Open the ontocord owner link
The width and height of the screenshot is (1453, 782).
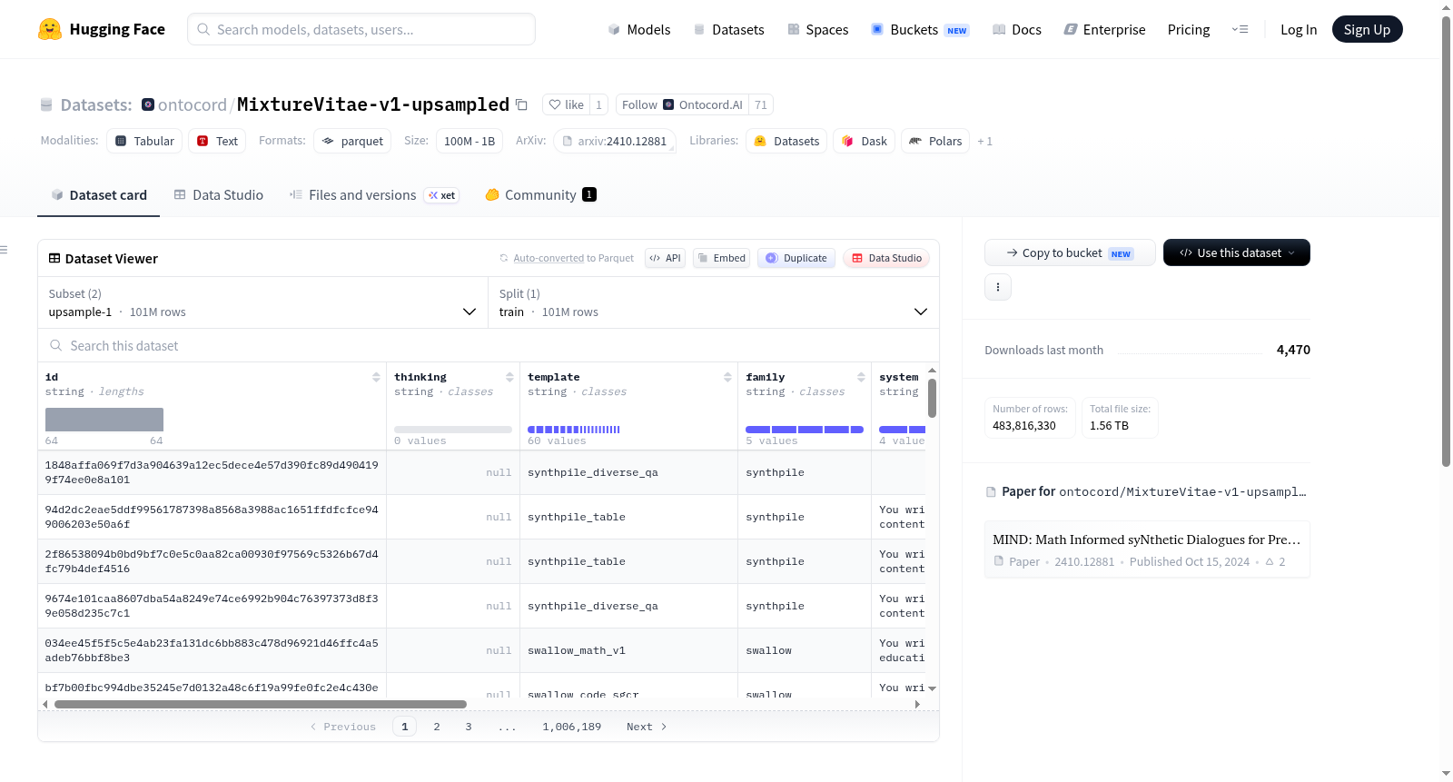coord(193,104)
